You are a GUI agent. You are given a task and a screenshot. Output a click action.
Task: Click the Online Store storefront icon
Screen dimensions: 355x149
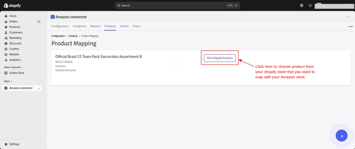(6, 73)
